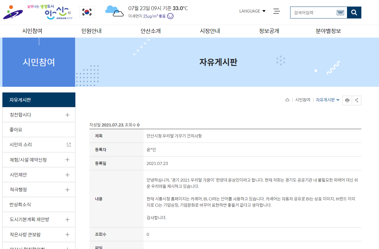Image resolution: width=379 pixels, height=249 pixels.
Task: Expand the 칭찬합시다 sidebar submenu
Action: 67,115
